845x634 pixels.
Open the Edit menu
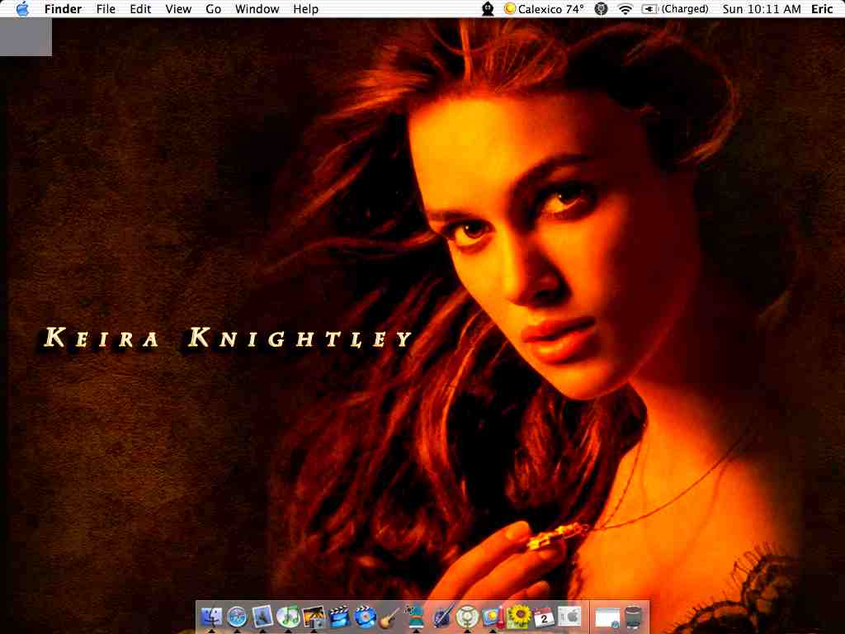(x=140, y=9)
